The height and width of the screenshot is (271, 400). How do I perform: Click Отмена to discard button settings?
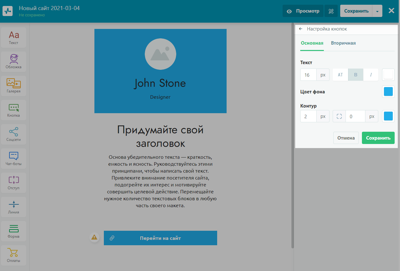[x=346, y=138]
